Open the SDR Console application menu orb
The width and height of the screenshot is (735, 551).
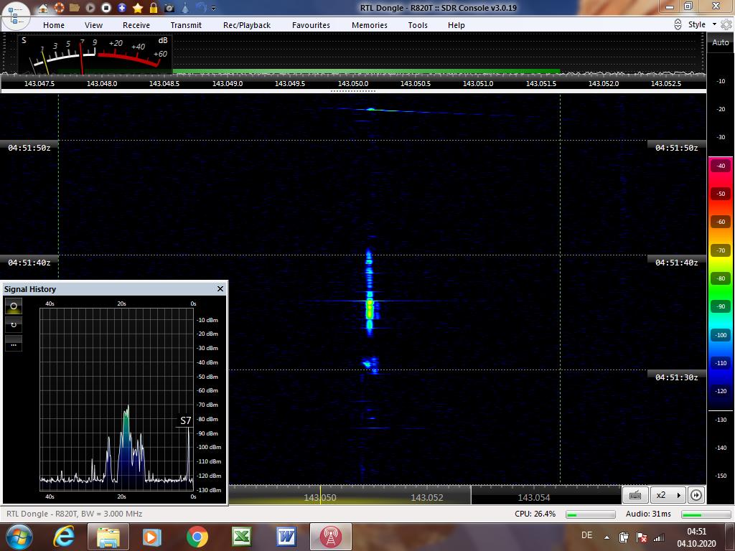(16, 16)
